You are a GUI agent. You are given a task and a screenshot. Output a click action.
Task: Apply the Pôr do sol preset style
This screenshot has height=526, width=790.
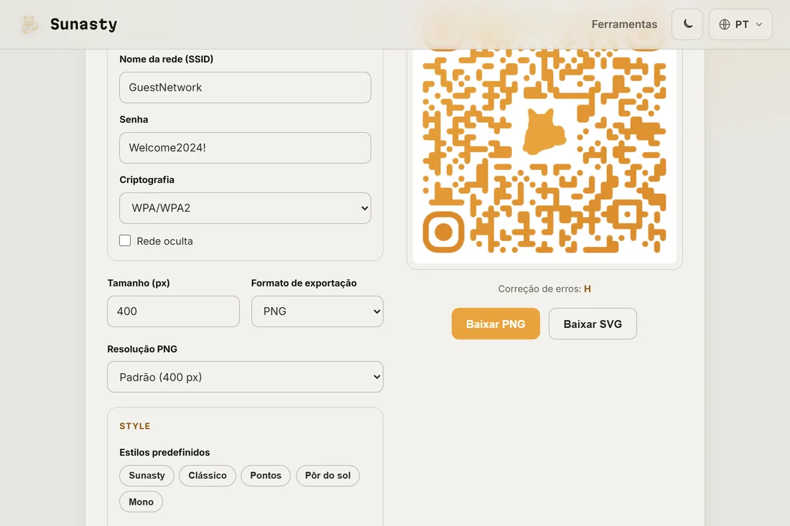point(327,476)
